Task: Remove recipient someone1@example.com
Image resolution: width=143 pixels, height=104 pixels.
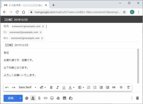Action: [43, 26]
